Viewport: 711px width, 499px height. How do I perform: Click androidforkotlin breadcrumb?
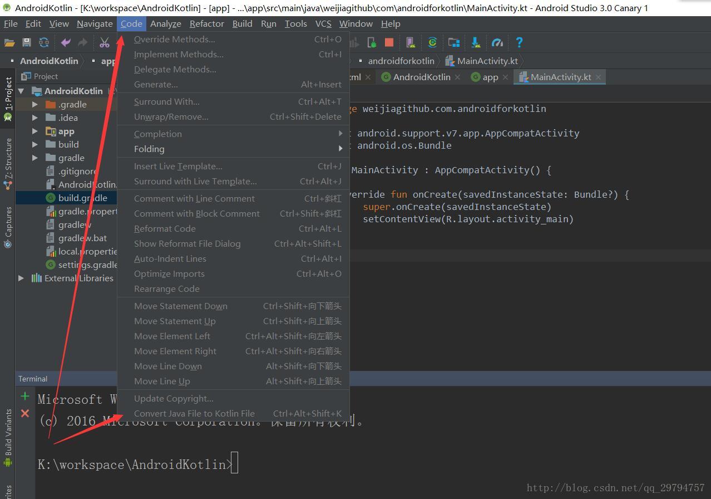coord(401,61)
